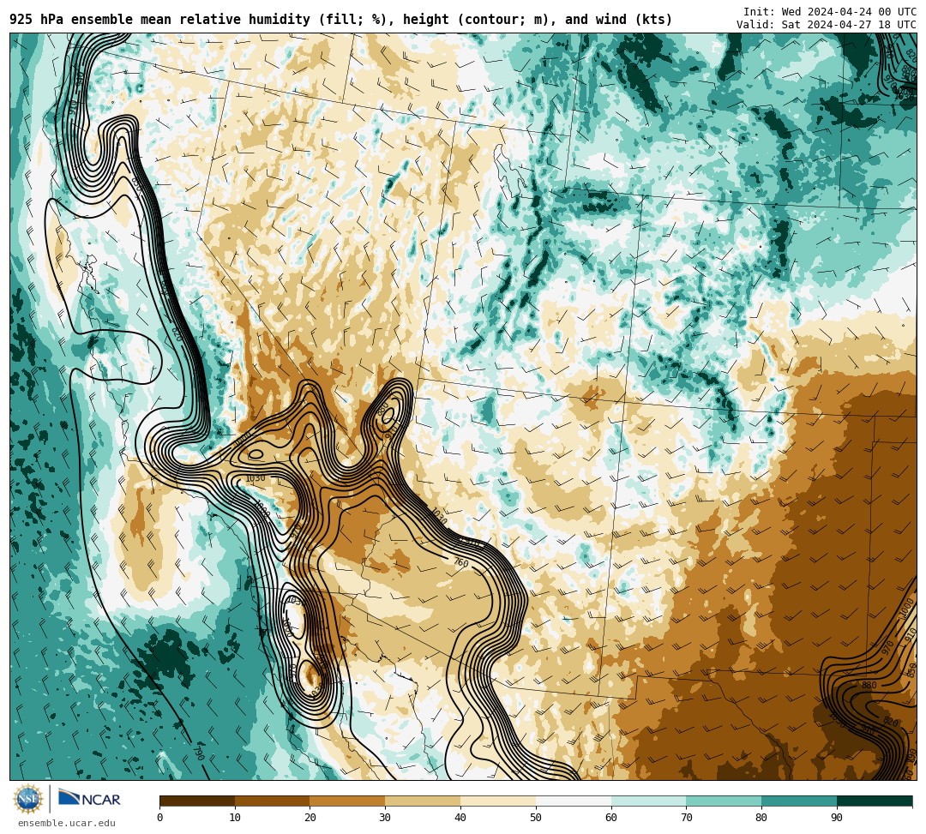926x834 pixels.
Task: Click the 50-60% white colorbar segment
Action: 574,801
